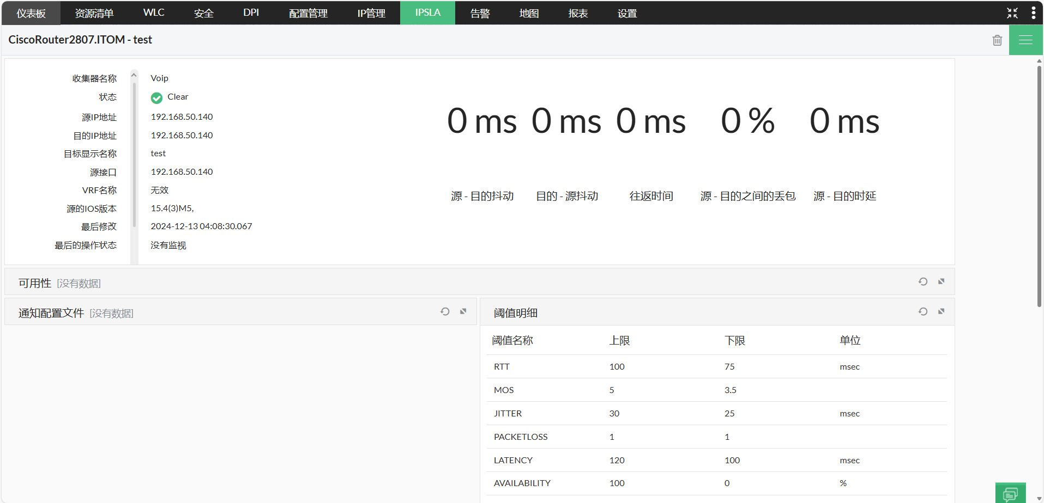Click the IOS version 15.4(3)M5 value
The image size is (1044, 503).
coord(172,208)
